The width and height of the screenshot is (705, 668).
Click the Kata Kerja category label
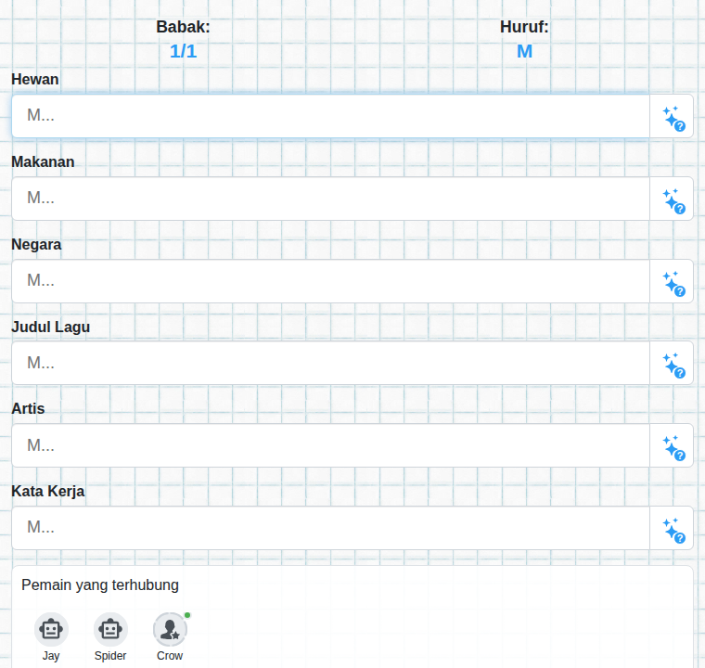pos(47,491)
